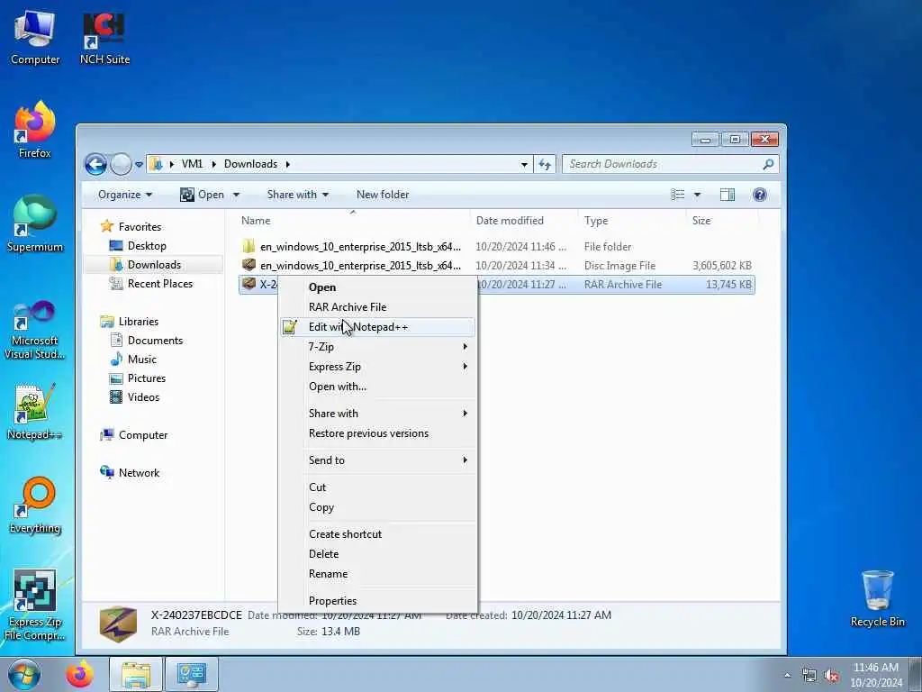Screen dimensions: 922x692
Task: Click the volume muted tray icon
Action: (831, 676)
